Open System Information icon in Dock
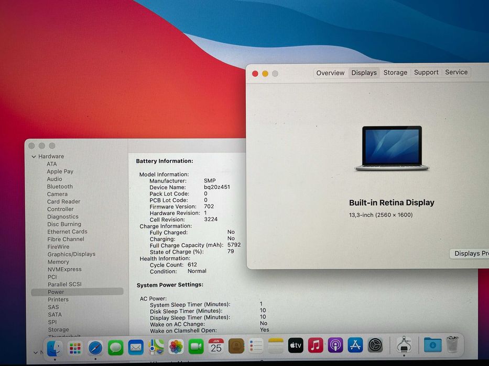Viewport: 489px width, 366px height. pos(404,344)
